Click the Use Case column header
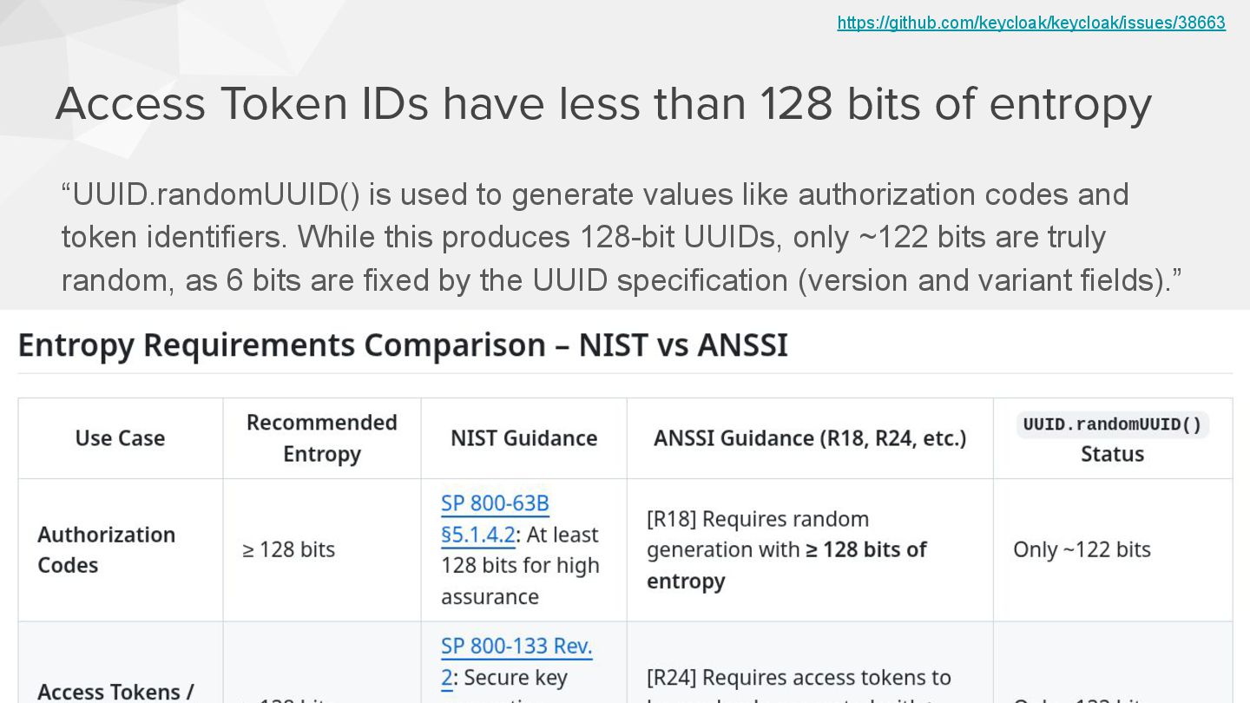The image size is (1250, 703). [x=120, y=438]
